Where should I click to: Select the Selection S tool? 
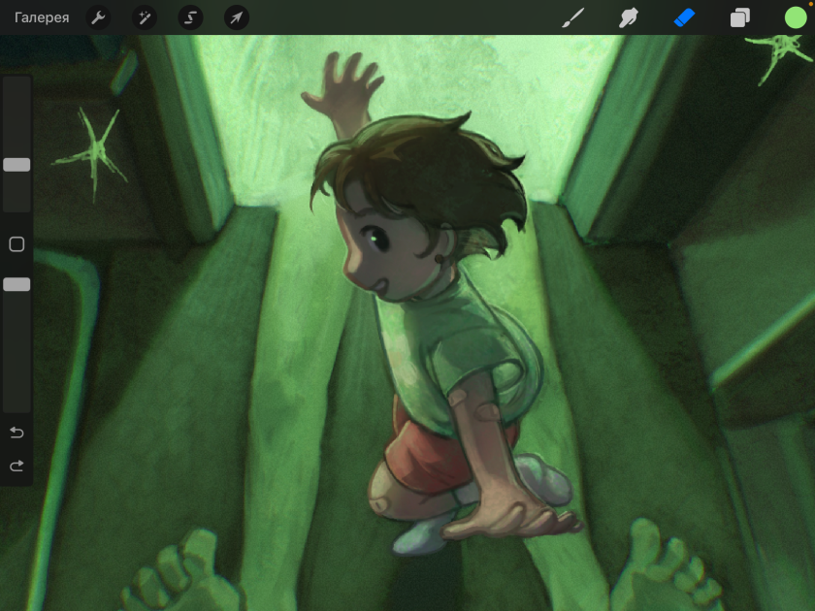[x=190, y=17]
